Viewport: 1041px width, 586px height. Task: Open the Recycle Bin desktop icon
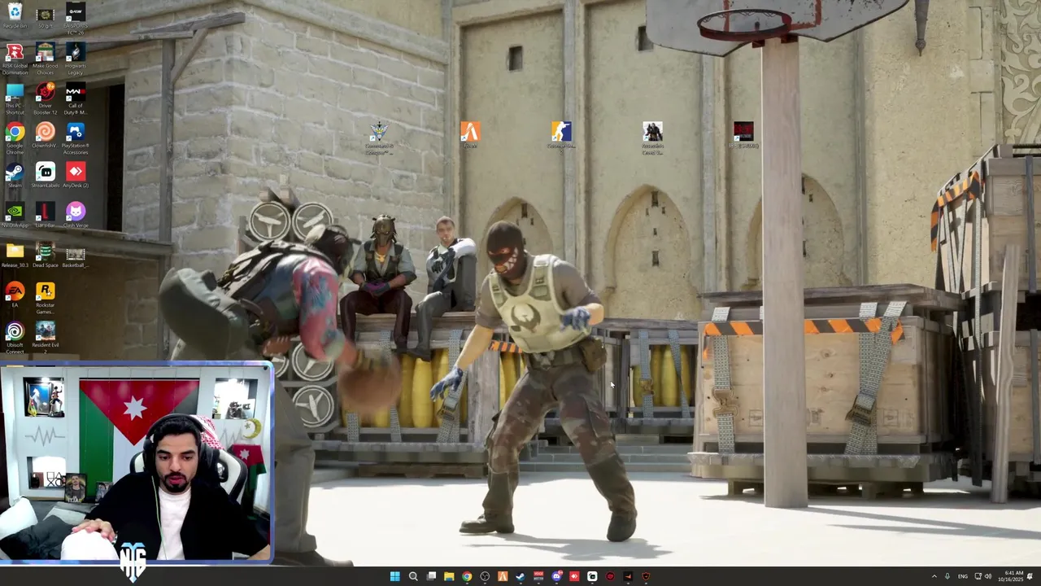pos(15,15)
